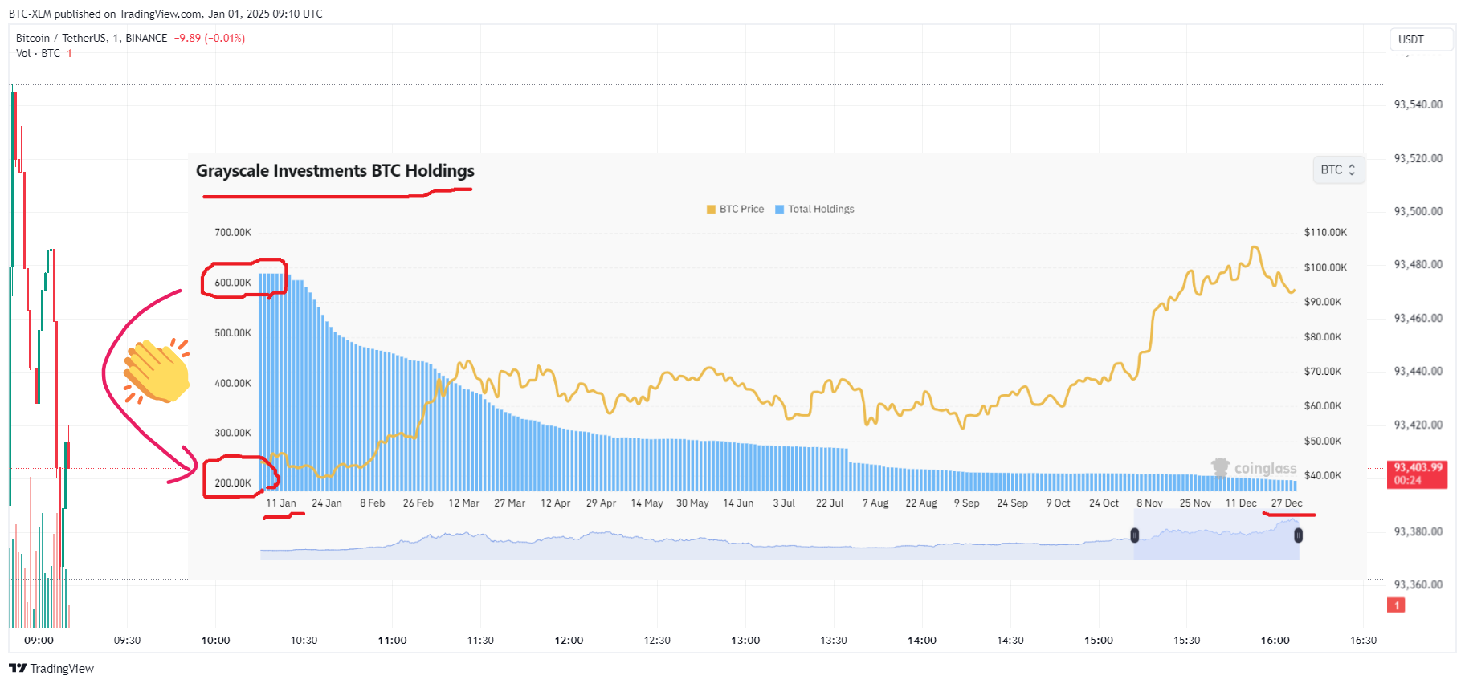
Task: Click the red current price label 93,403.99
Action: [x=1418, y=474]
